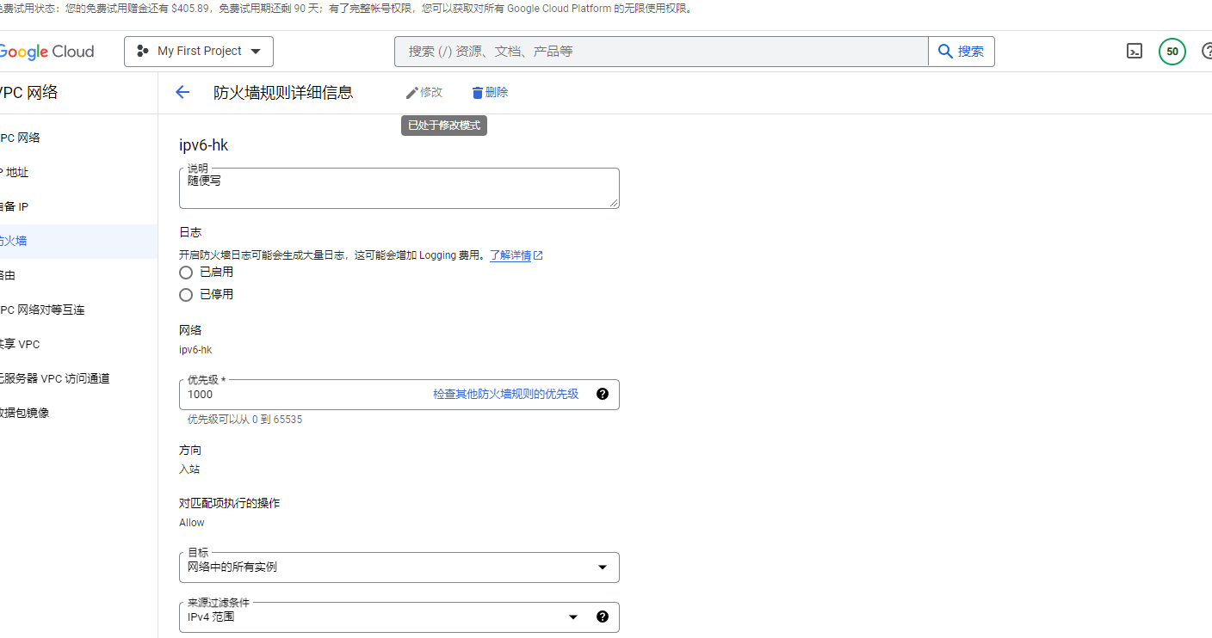Click the help icon beside priority field
Screen dimensions: 1212x638
[603, 394]
